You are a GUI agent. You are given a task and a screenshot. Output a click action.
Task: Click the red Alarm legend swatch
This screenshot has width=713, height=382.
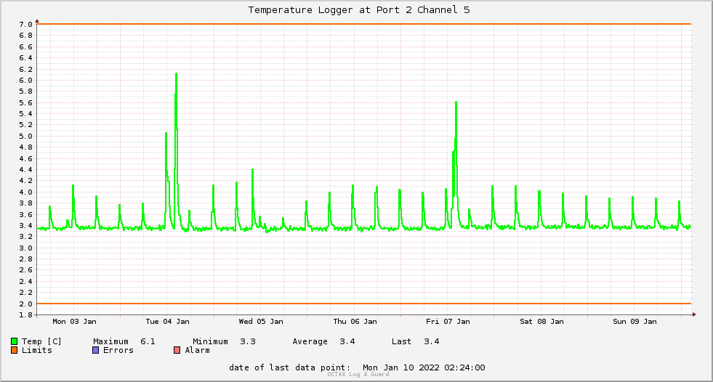[x=177, y=350]
